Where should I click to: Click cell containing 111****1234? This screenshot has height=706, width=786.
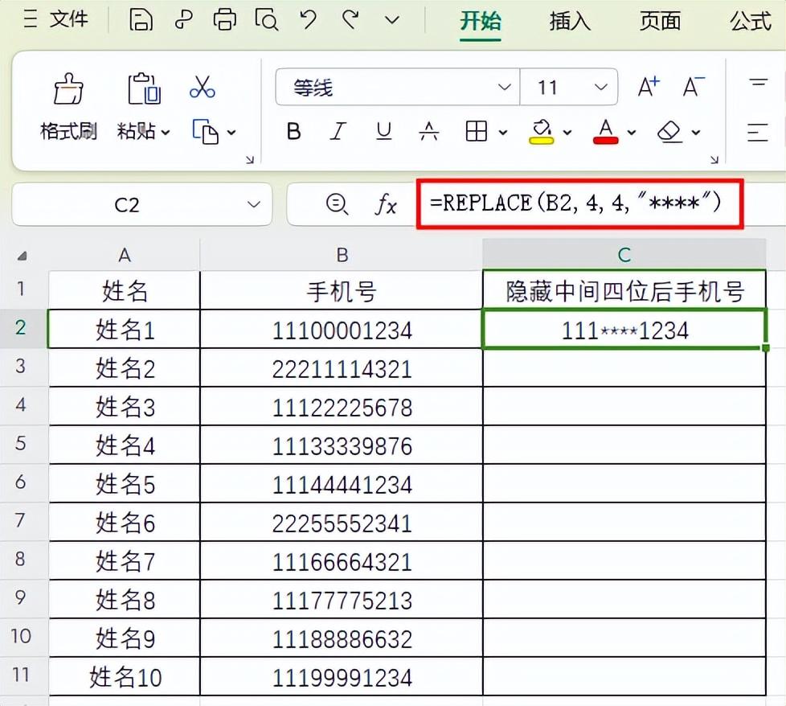624,329
